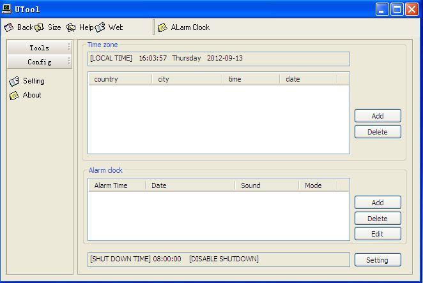Expand the Tools sidebar section
The width and height of the screenshot is (423, 283).
[x=40, y=48]
